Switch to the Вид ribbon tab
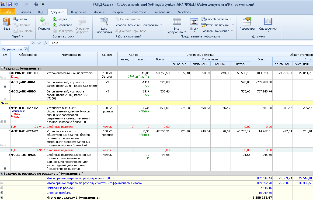The width and height of the screenshot is (313, 200). (40, 12)
